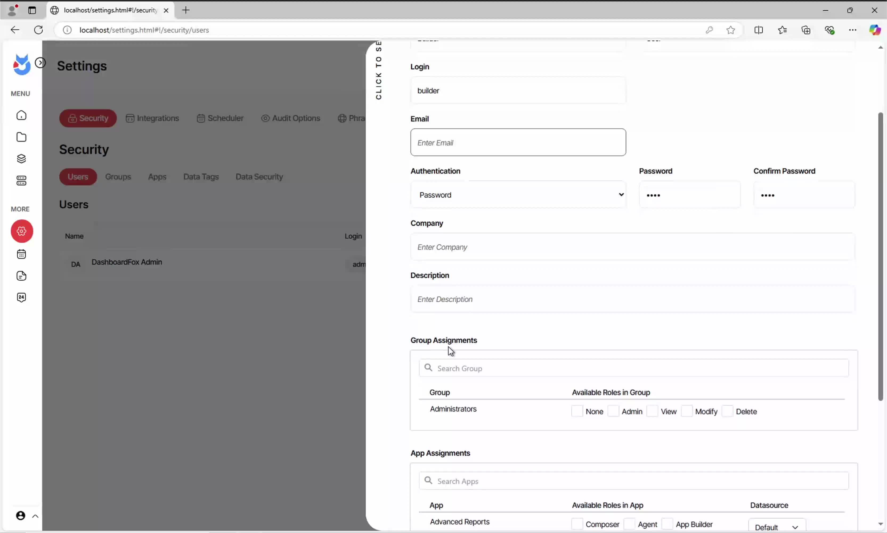
Task: Check the View role checkbox
Action: coord(652,411)
